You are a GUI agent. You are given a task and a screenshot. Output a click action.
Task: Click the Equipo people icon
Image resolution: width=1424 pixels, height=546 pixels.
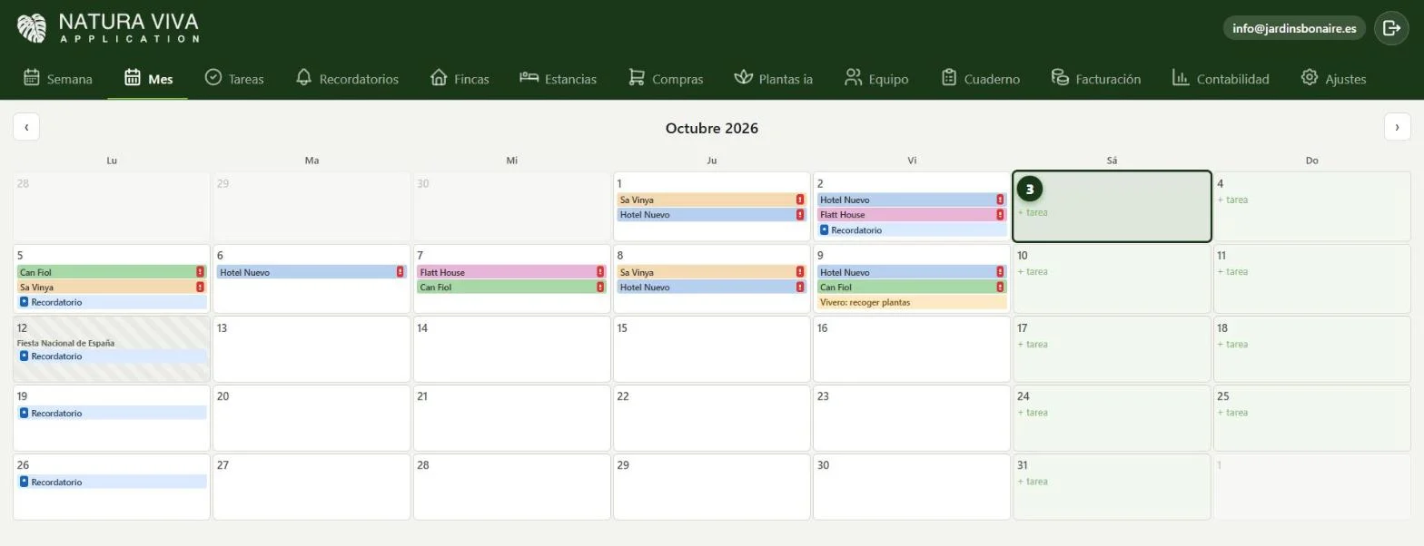pyautogui.click(x=853, y=77)
